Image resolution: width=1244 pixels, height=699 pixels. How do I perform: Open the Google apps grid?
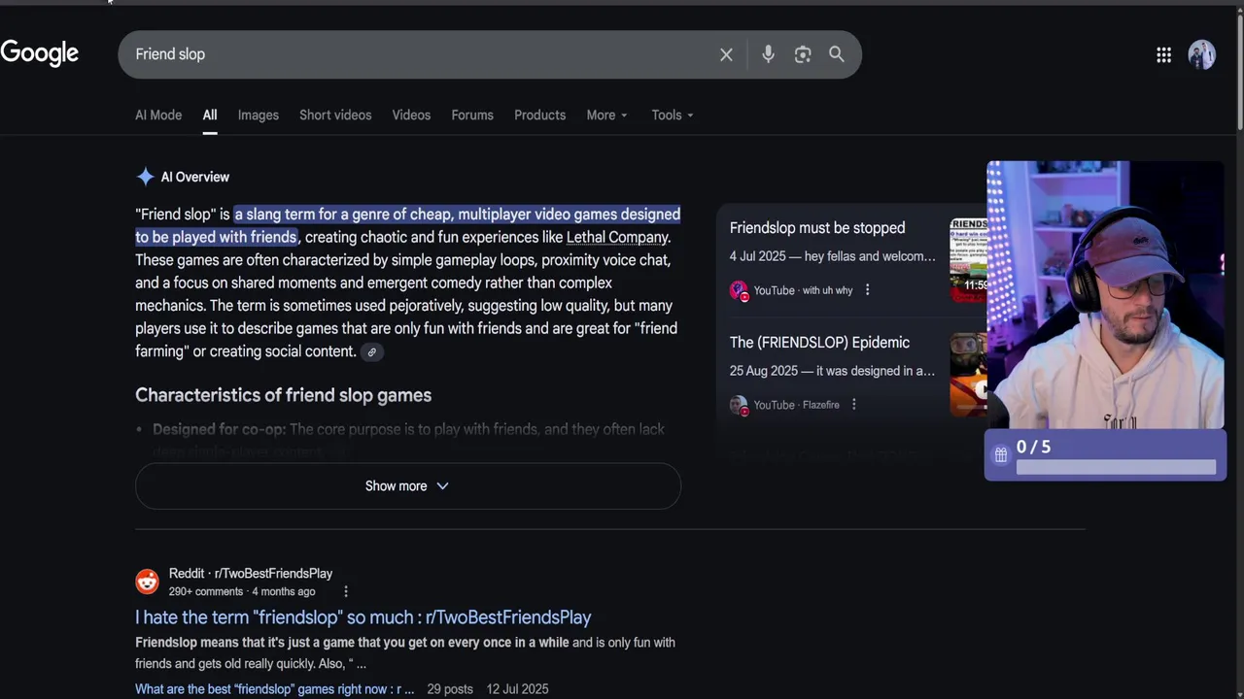1163,55
